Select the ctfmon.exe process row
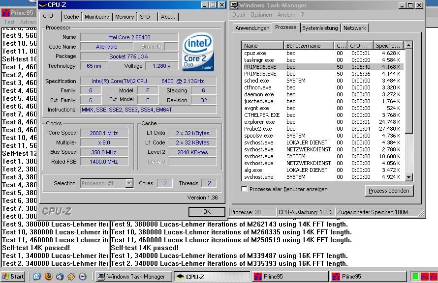 pyautogui.click(x=323, y=87)
